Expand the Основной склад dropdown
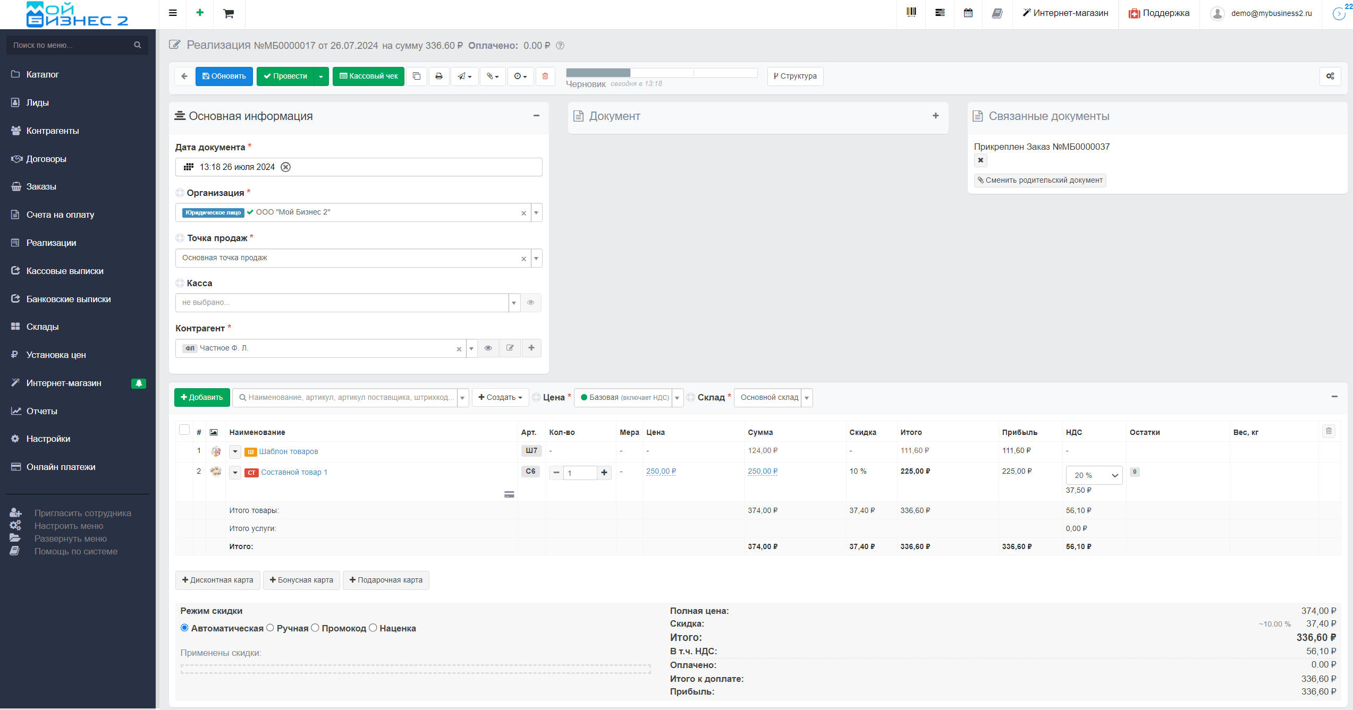The height and width of the screenshot is (710, 1353). tap(806, 398)
